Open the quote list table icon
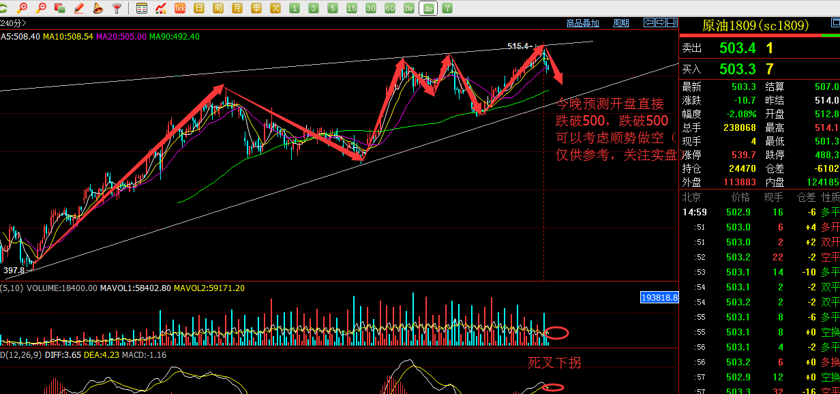This screenshot has width=840, height=394. click(142, 8)
